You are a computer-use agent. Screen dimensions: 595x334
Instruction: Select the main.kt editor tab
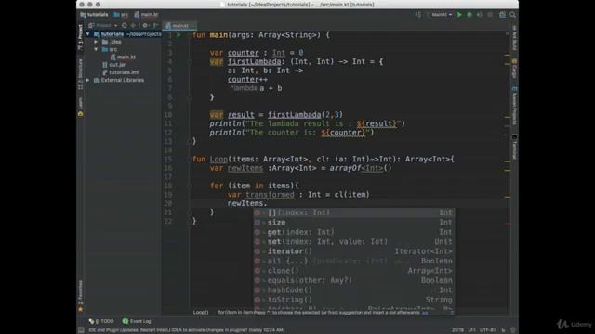(179, 26)
